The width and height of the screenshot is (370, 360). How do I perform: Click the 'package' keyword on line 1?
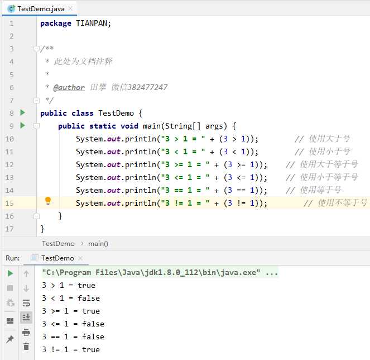[56, 23]
